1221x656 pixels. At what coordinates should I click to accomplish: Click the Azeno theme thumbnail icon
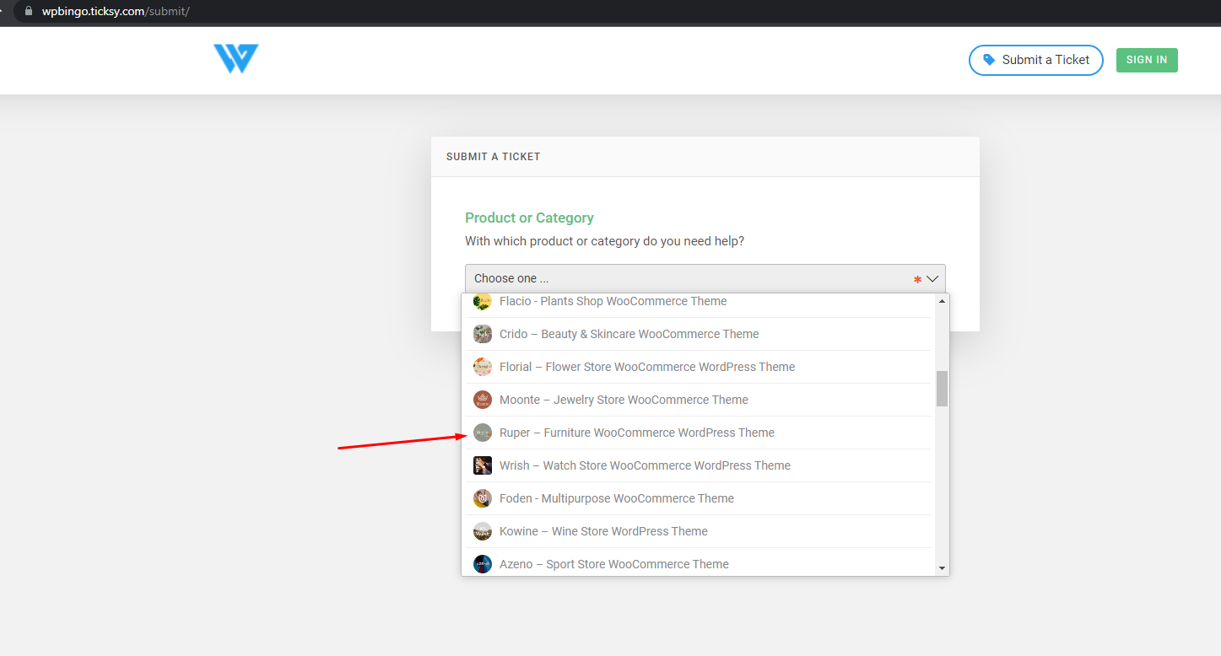pos(483,564)
